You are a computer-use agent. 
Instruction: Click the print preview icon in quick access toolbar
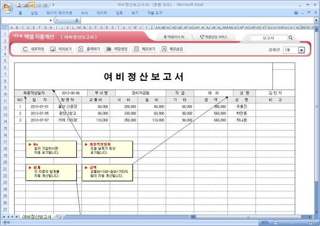point(18,5)
